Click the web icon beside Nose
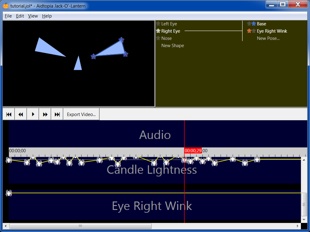The width and height of the screenshot is (310, 232). click(x=158, y=38)
